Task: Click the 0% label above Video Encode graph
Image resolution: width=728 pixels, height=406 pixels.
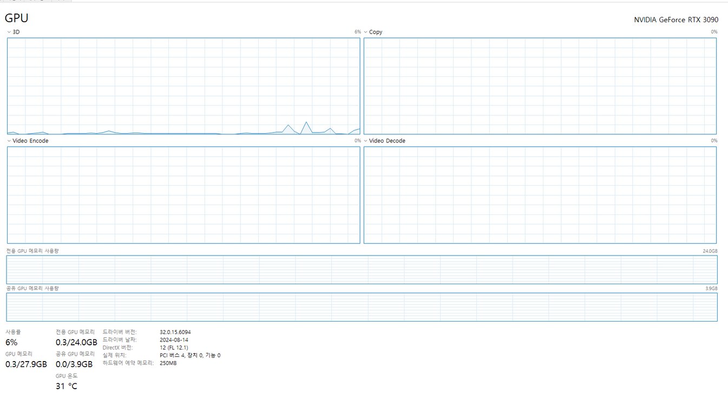Action: tap(357, 141)
